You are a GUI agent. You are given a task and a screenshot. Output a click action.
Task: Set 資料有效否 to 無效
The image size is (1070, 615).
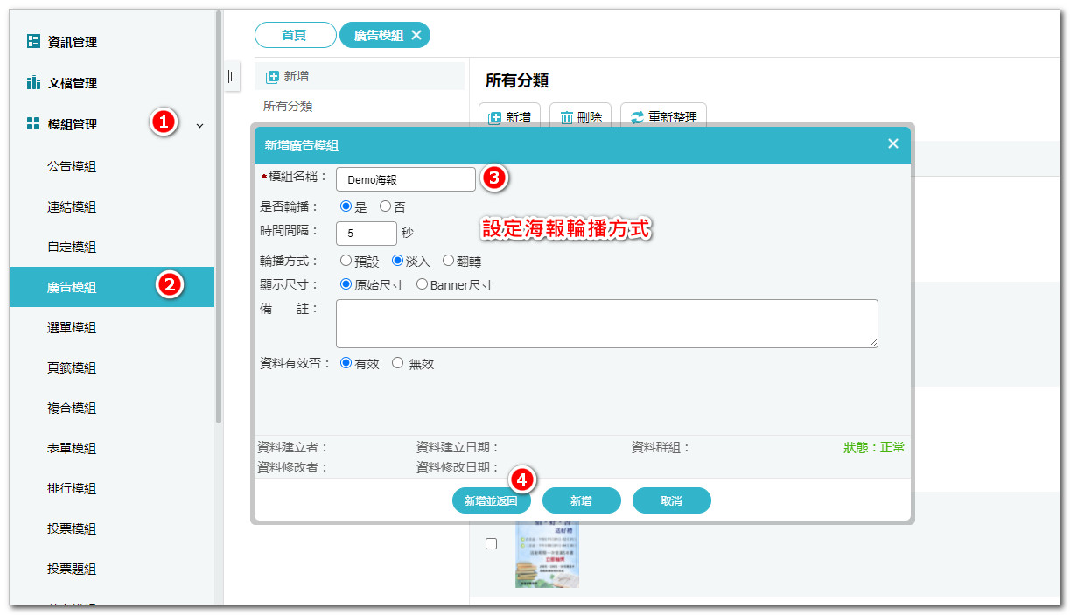398,363
